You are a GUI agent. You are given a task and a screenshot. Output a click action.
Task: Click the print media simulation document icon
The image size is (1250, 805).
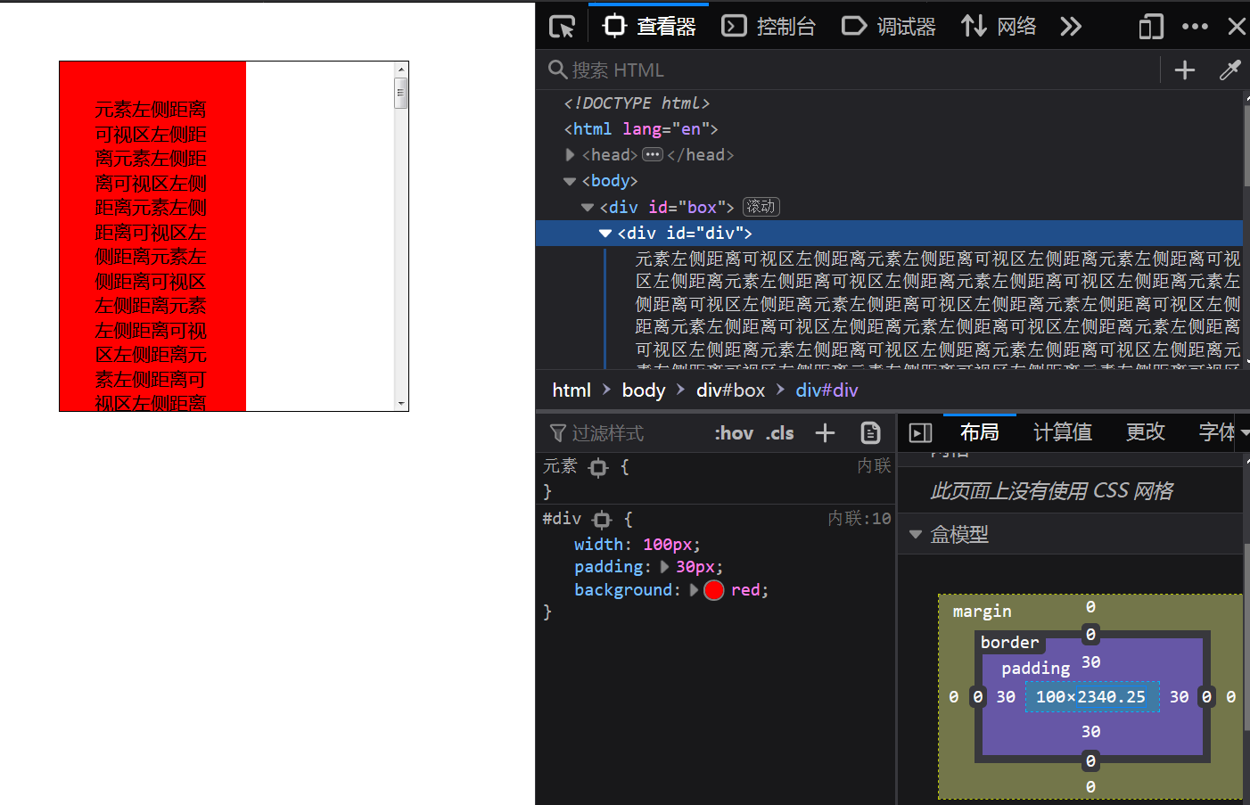coord(871,433)
